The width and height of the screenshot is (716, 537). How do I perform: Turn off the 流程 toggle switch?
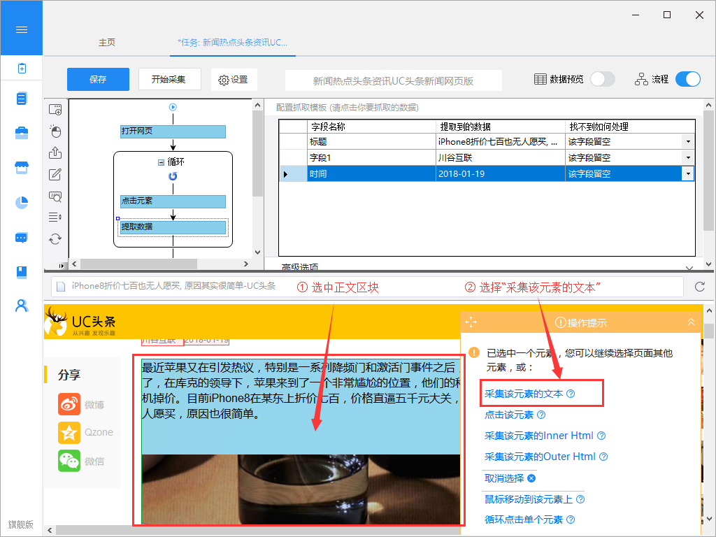click(687, 79)
